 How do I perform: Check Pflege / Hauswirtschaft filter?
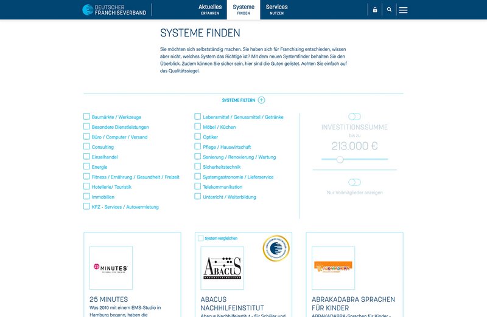point(198,146)
